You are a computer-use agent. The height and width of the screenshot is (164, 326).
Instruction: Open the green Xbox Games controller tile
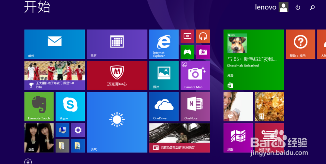point(187,52)
